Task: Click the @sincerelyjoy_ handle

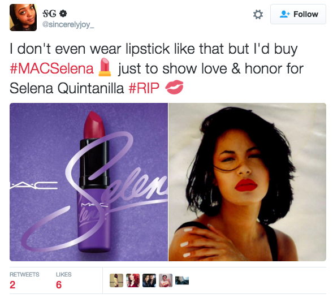Action: pos(68,25)
